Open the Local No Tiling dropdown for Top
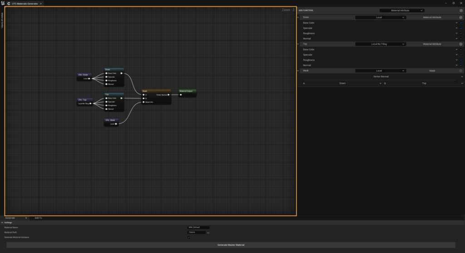 [380, 44]
